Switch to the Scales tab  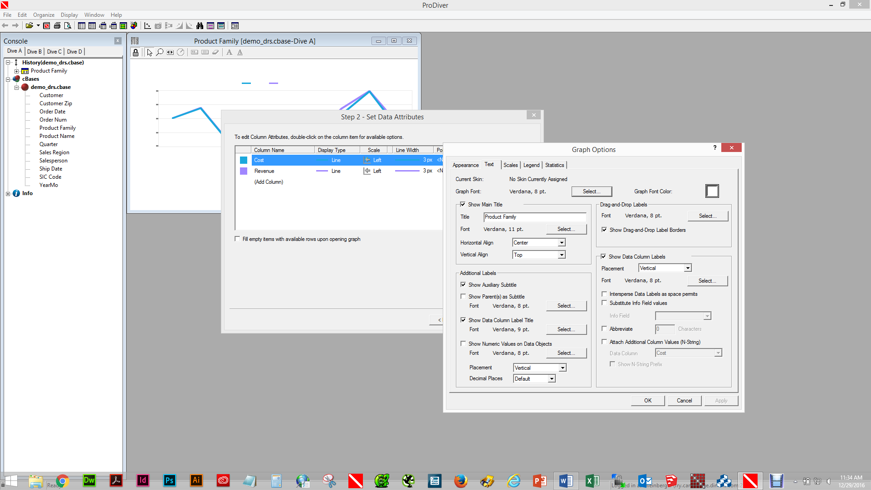[x=510, y=165]
